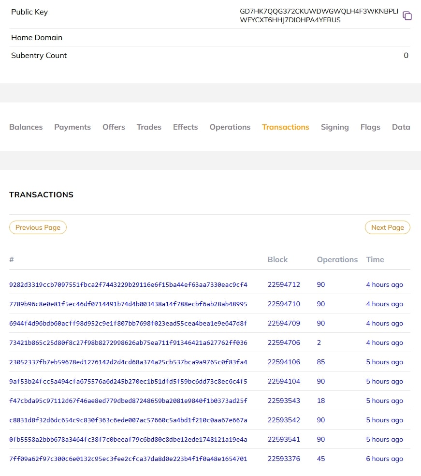Click the Block column header
This screenshot has width=421, height=476.
tap(277, 260)
